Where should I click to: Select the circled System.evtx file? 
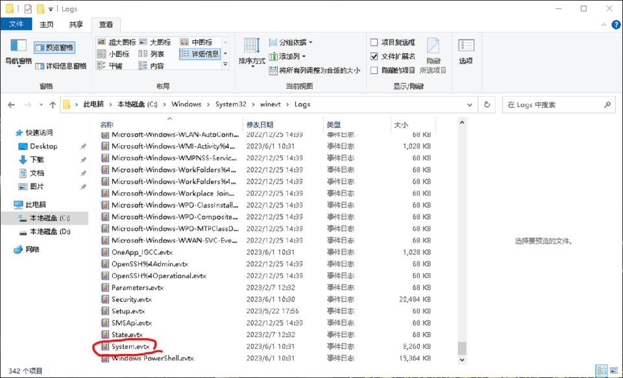tap(130, 347)
